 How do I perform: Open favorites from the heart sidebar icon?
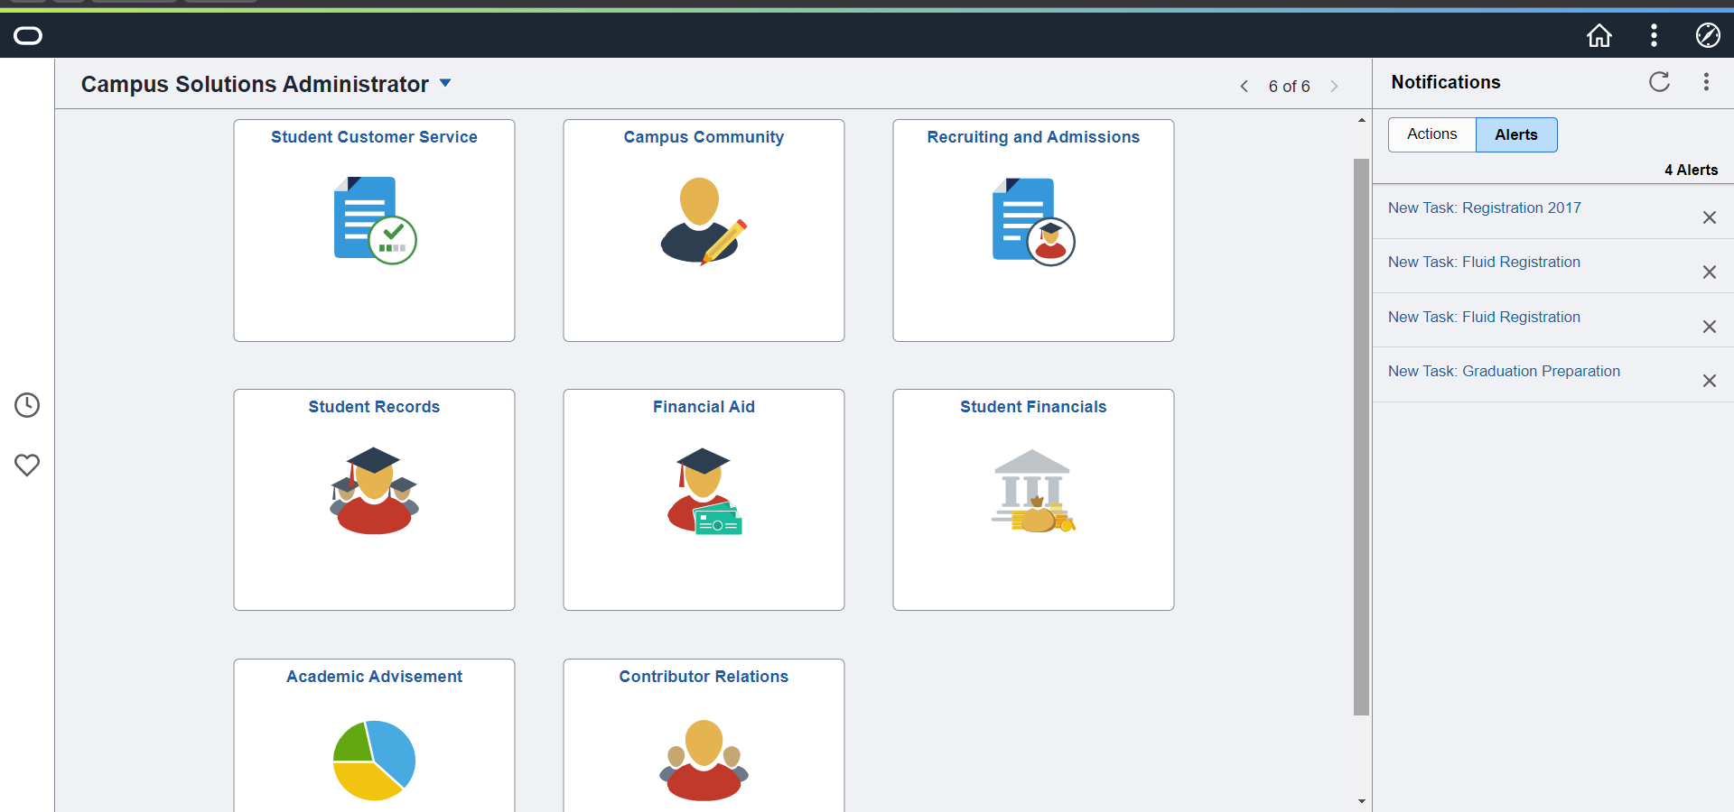pyautogui.click(x=27, y=466)
